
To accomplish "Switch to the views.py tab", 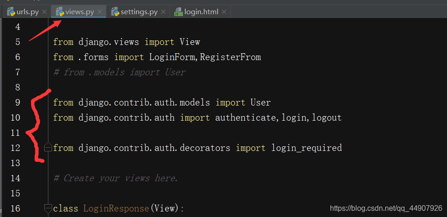I will coord(79,12).
